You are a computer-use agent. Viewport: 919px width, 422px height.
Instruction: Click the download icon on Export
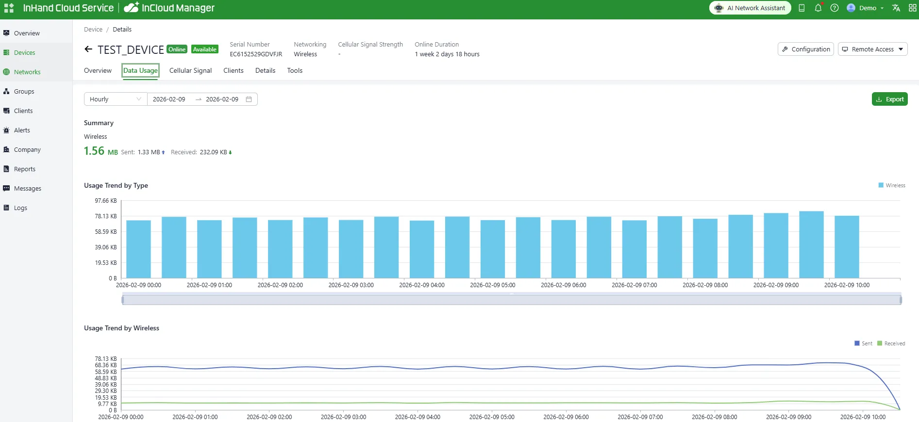pyautogui.click(x=879, y=99)
